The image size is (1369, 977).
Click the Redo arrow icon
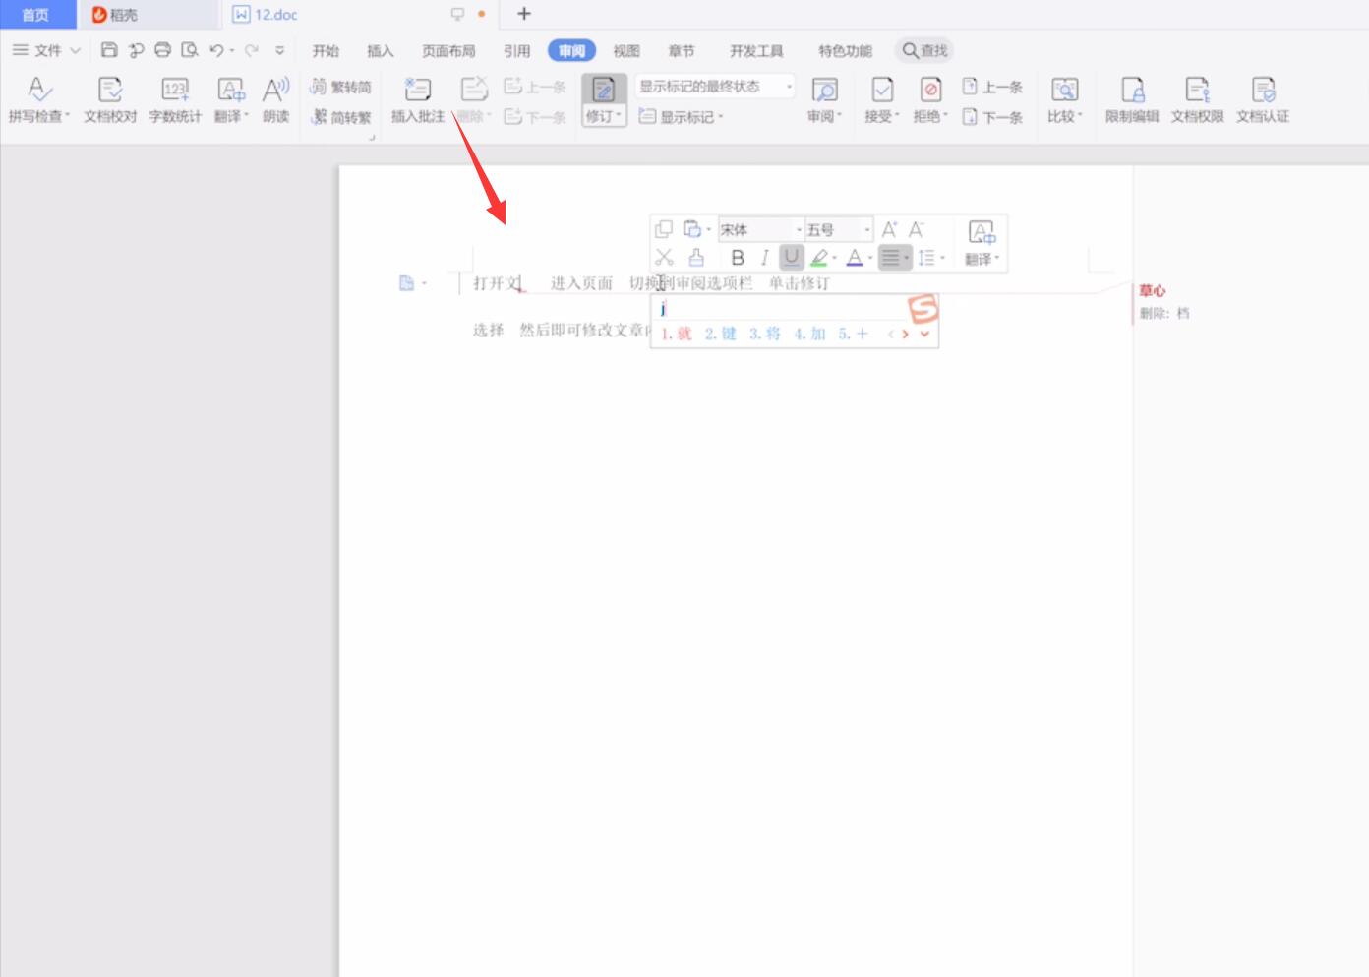(x=252, y=50)
